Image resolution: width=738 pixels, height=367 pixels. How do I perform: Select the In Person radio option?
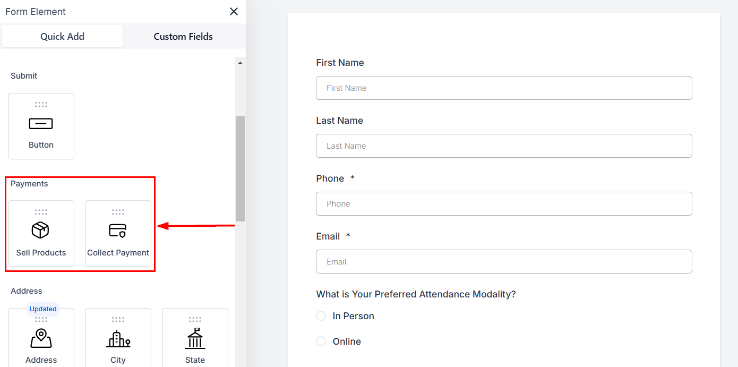(321, 316)
